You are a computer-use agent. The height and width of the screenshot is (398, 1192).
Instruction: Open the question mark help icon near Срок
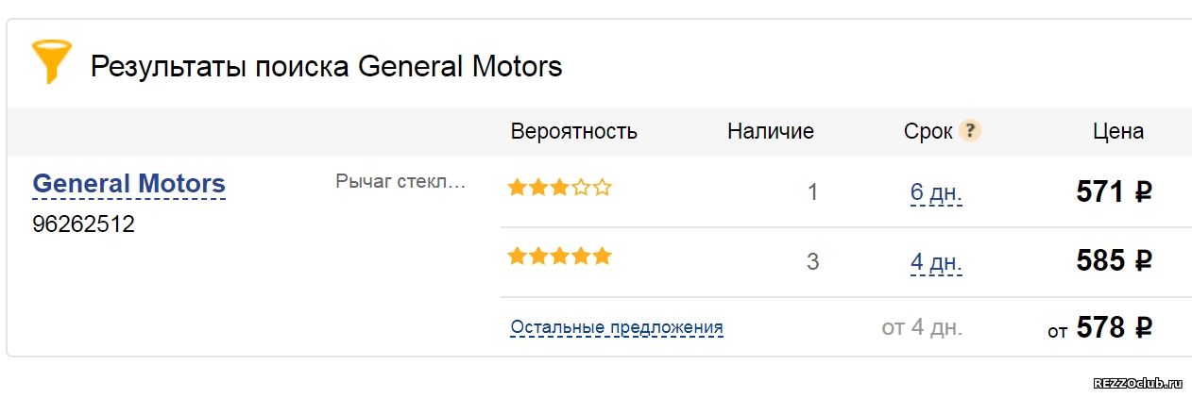pos(970,131)
